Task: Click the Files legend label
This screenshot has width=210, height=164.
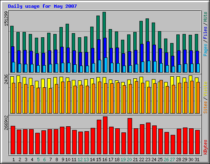Action: (x=205, y=33)
